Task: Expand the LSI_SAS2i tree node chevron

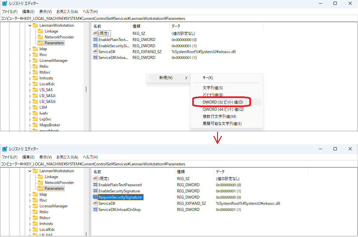Action: tap(30, 96)
